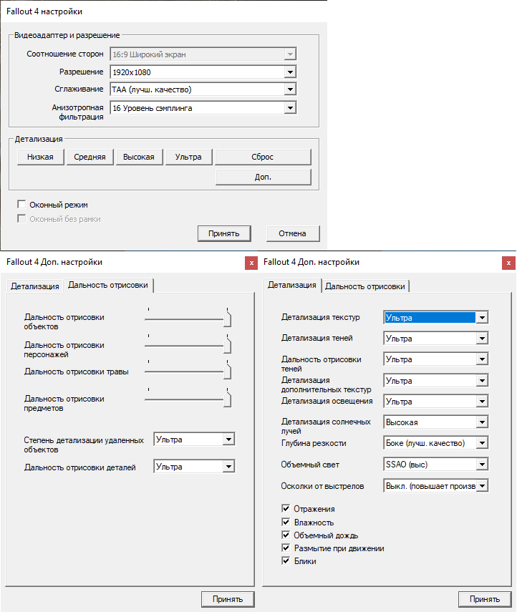Uncheck the Отражения checkbox
The image size is (517, 612).
point(286,508)
